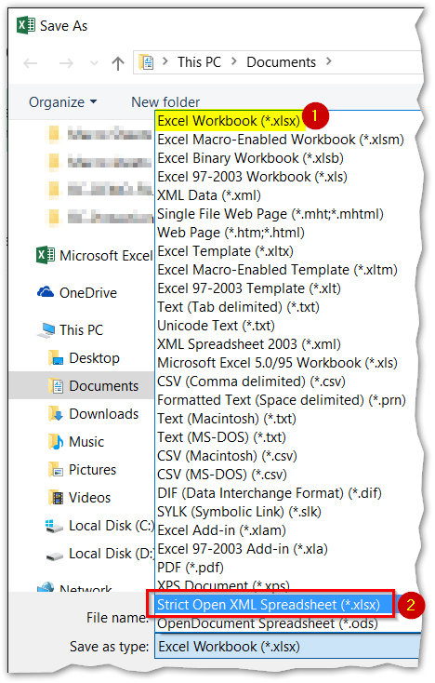The width and height of the screenshot is (435, 683).
Task: Choose Excel 97-2003 Workbook (*.xls)
Action: click(252, 177)
